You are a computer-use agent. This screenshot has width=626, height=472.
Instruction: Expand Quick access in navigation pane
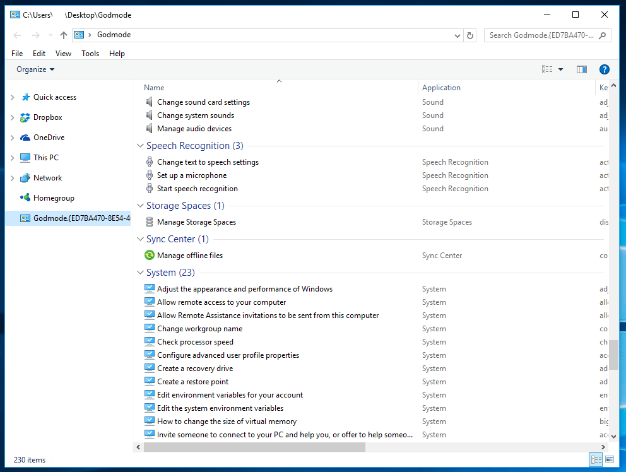point(13,97)
